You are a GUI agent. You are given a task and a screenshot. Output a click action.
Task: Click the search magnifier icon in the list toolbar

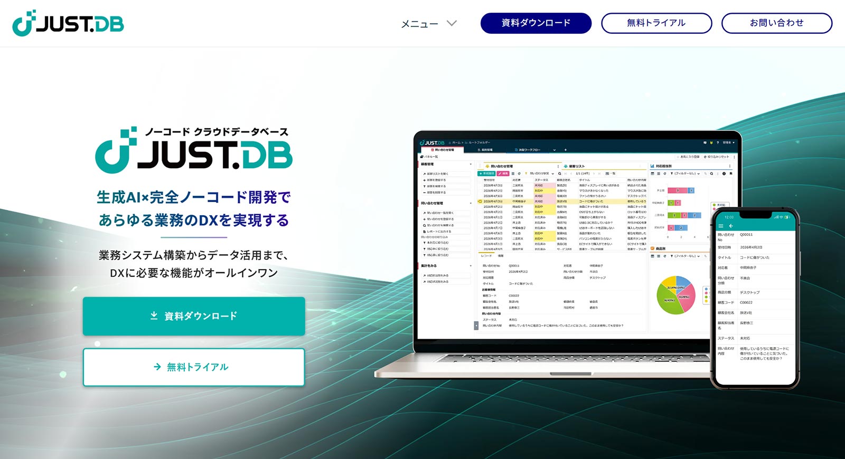tap(560, 174)
